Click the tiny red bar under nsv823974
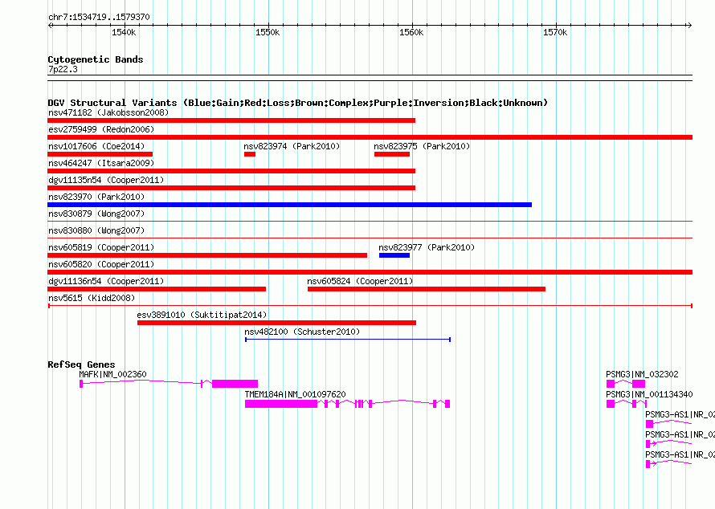Screen dimensions: 715x509 tap(250, 154)
